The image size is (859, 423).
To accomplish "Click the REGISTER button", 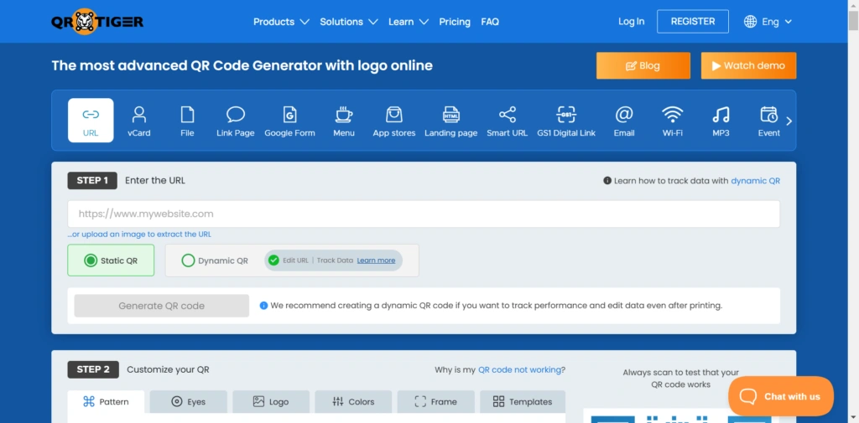I will tap(692, 22).
